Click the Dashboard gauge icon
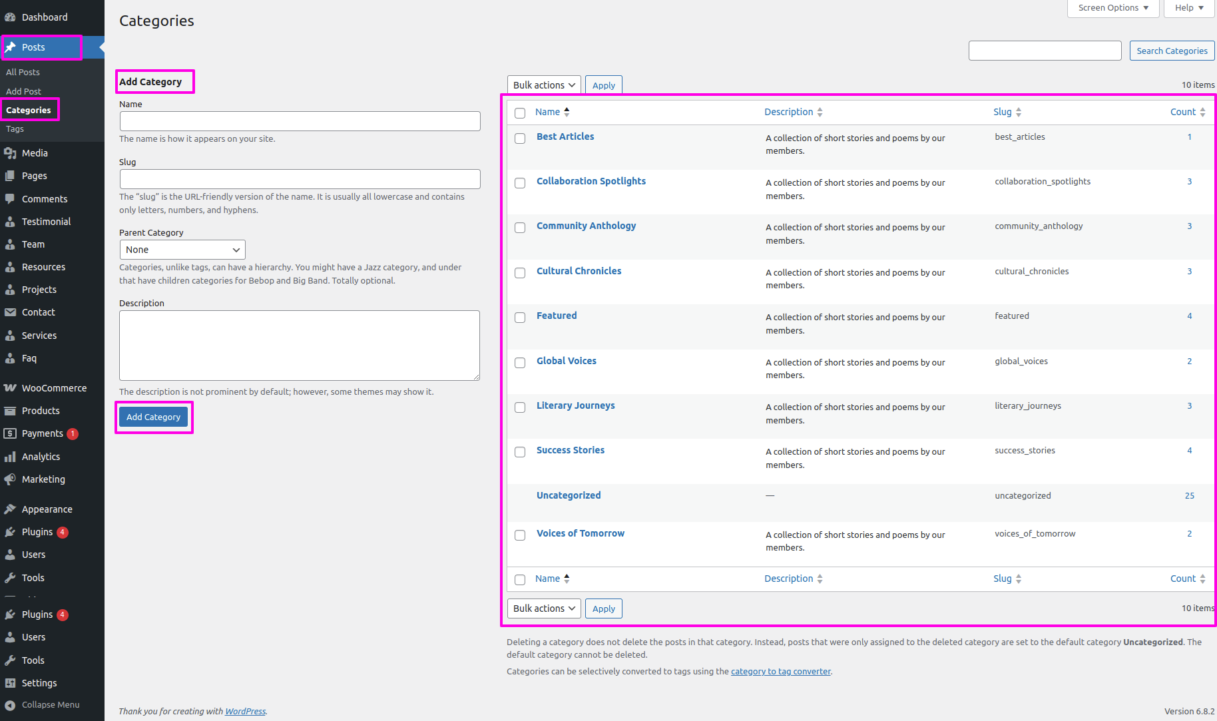 [10, 17]
